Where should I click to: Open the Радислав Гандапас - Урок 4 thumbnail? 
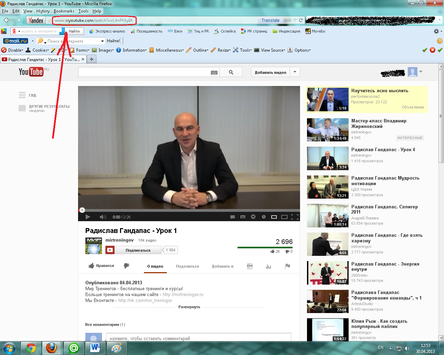(x=327, y=158)
